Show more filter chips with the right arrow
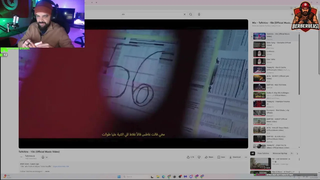The image size is (320, 180). 297,153
